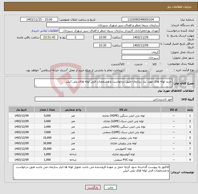Toggle the اسناد خزانه اسلامی payment checkbox
The image size is (198, 194).
point(126,70)
